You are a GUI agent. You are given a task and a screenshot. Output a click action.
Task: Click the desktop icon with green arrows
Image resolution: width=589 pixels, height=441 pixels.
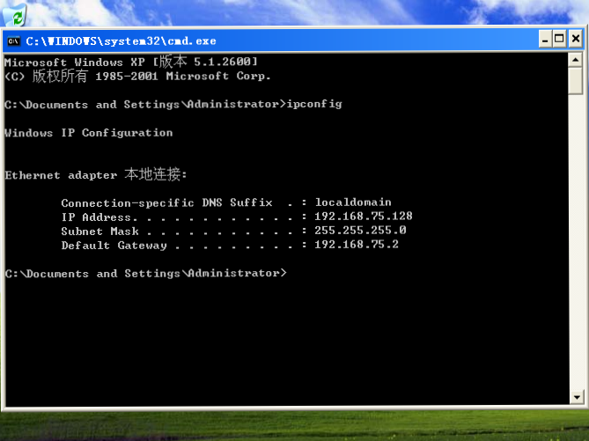point(14,15)
